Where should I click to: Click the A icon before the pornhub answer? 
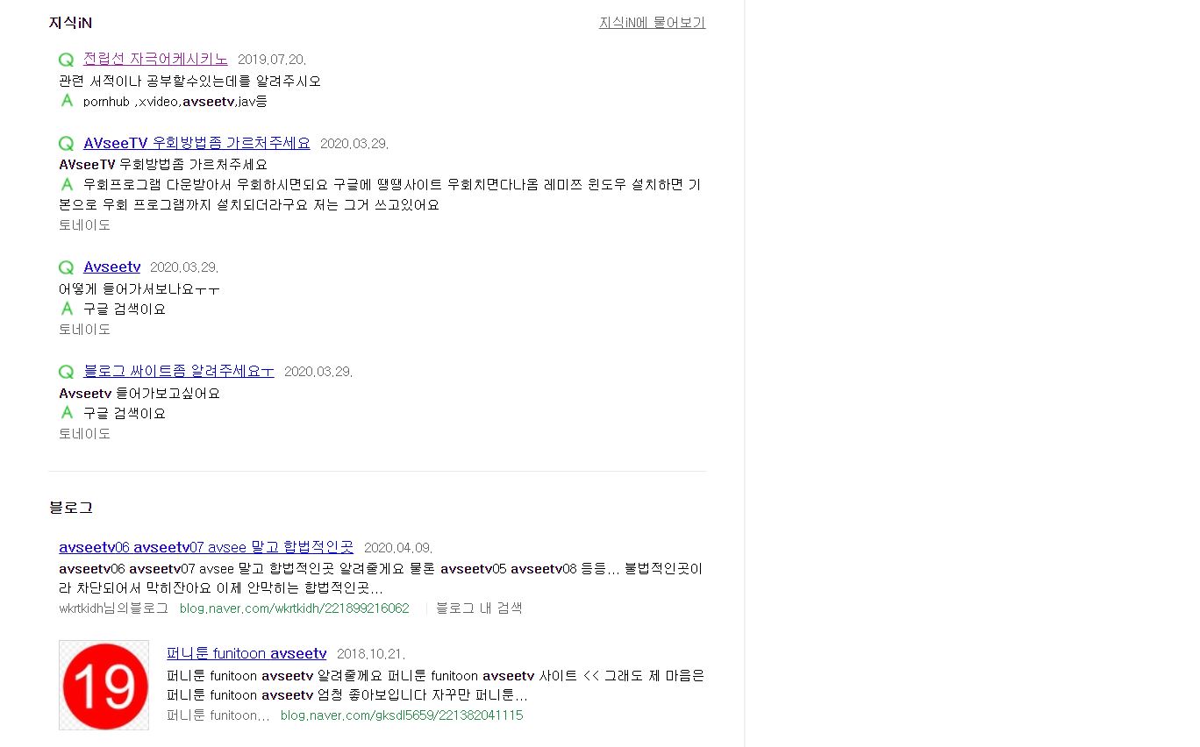(x=67, y=101)
